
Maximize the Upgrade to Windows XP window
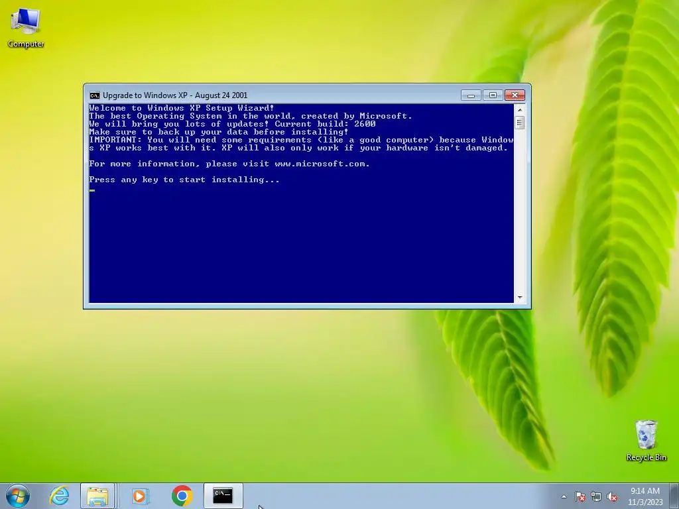pyautogui.click(x=493, y=95)
